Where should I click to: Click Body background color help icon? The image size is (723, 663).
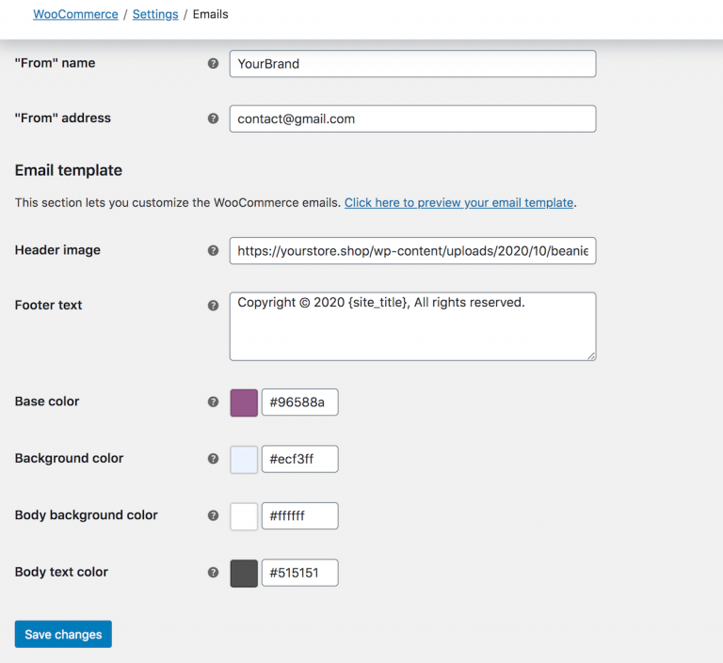pyautogui.click(x=213, y=516)
